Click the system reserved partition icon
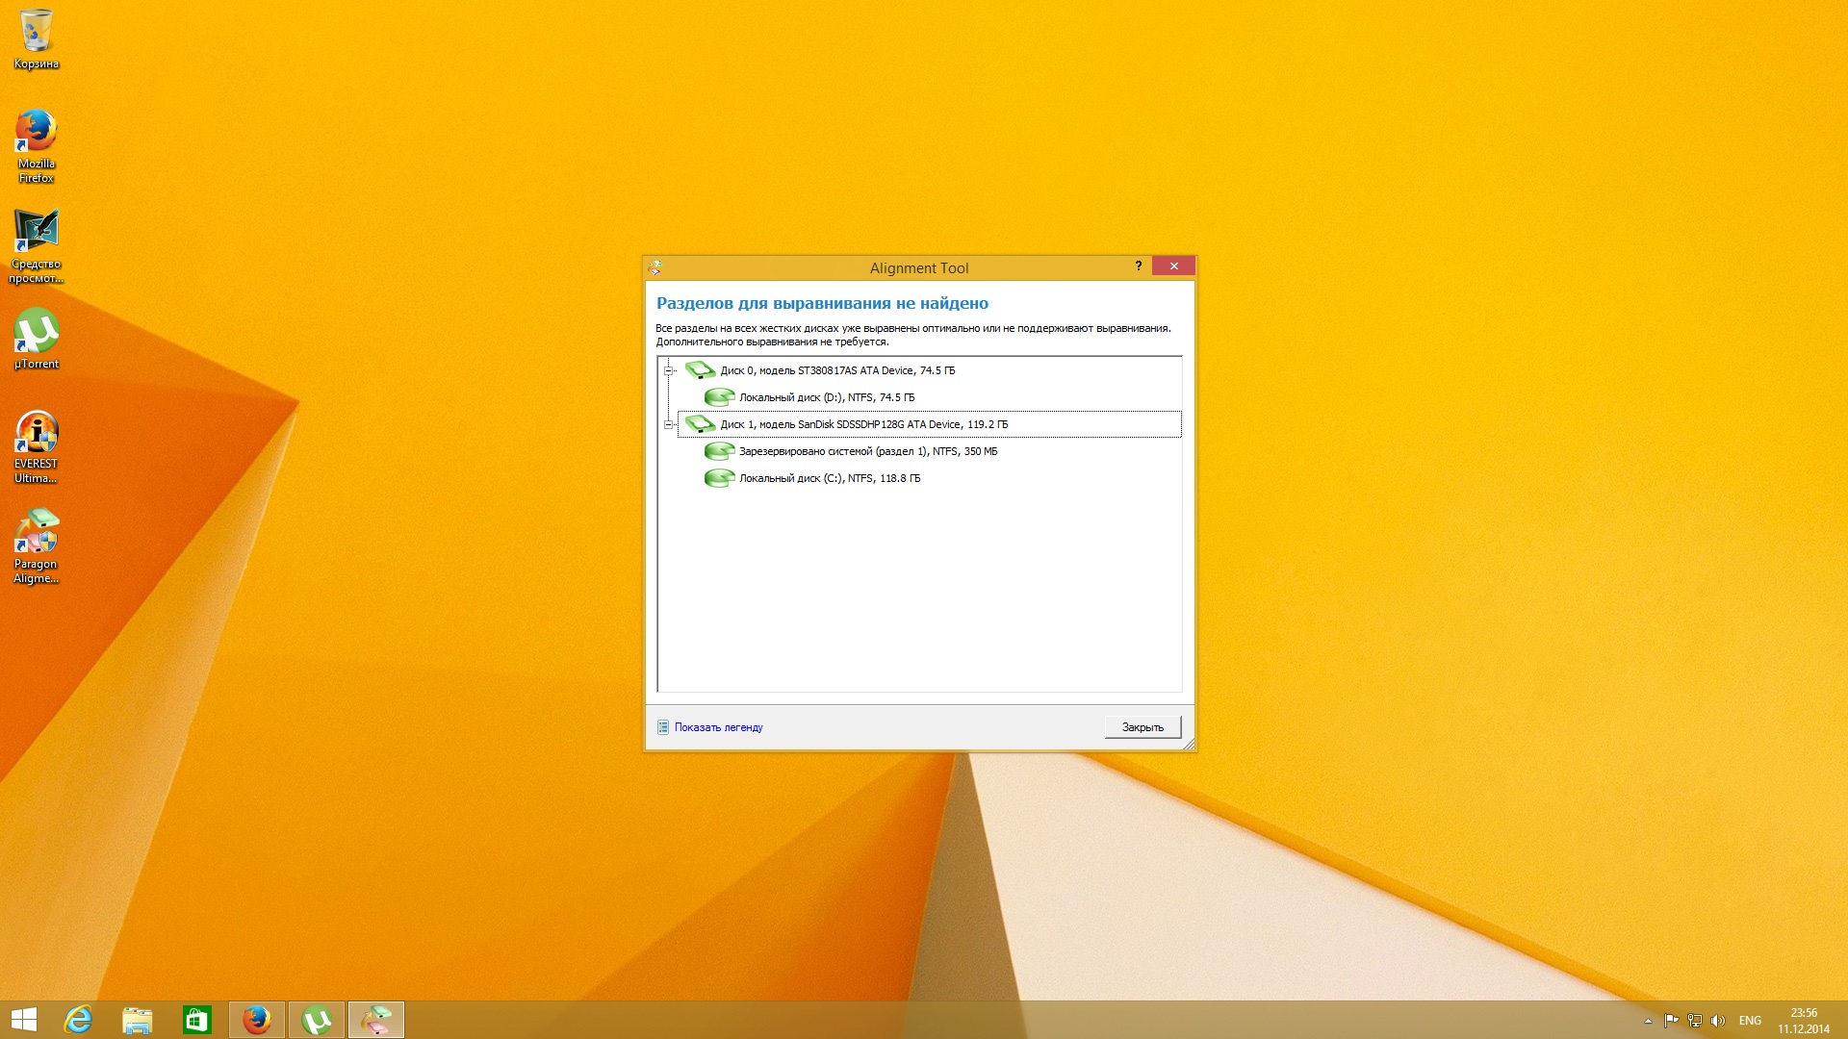The height and width of the screenshot is (1039, 1848). 719,450
